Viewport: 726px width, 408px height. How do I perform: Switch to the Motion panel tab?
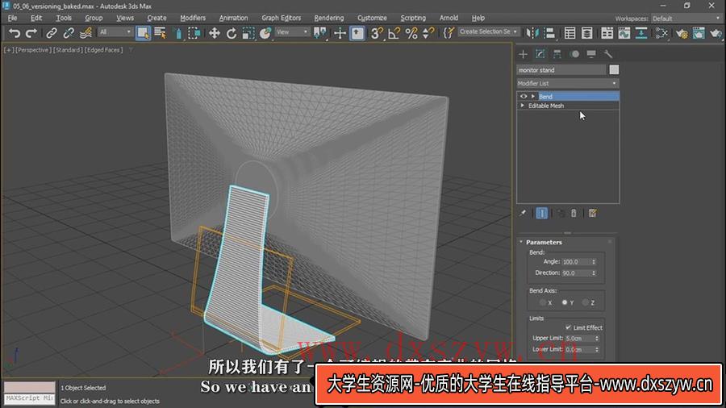coord(574,54)
